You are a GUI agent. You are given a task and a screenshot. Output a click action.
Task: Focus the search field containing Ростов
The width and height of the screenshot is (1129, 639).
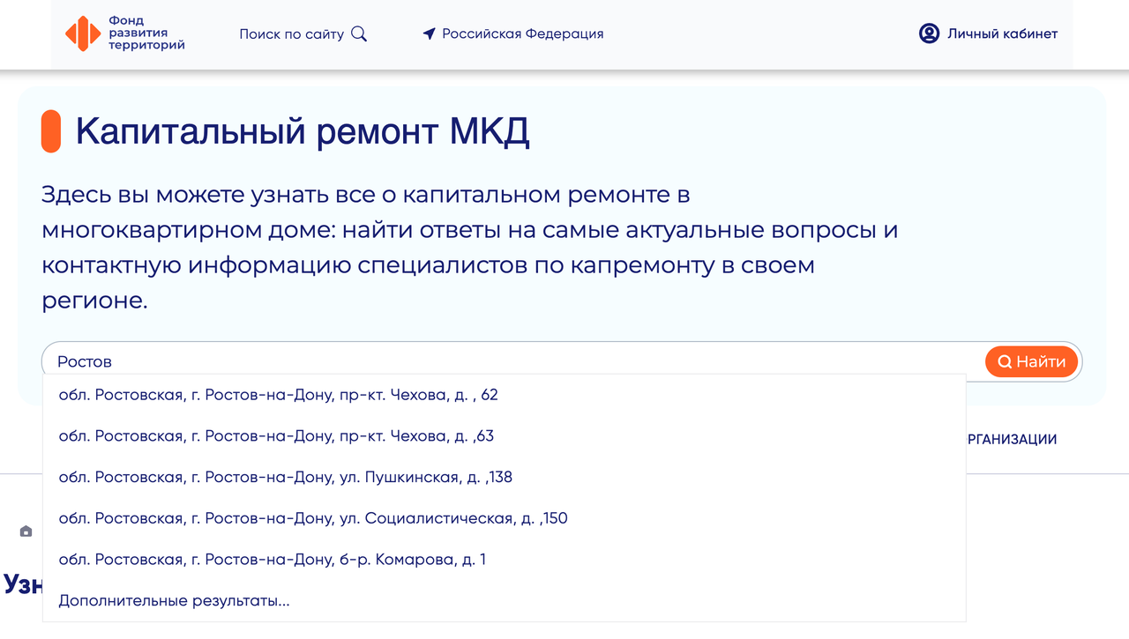click(x=513, y=361)
